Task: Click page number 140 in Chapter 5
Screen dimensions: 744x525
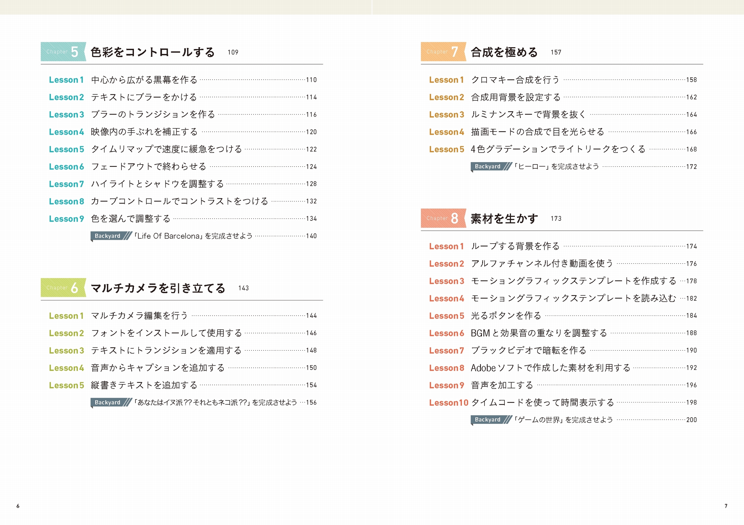Action: click(x=311, y=236)
